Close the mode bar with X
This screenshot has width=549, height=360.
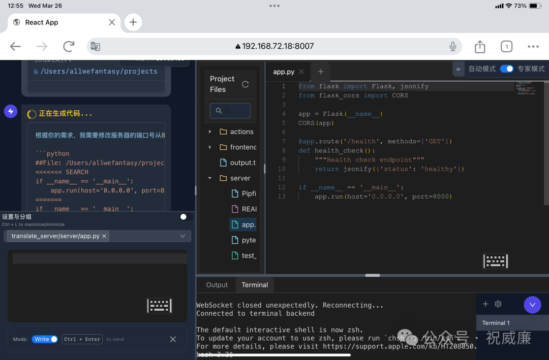(x=173, y=339)
